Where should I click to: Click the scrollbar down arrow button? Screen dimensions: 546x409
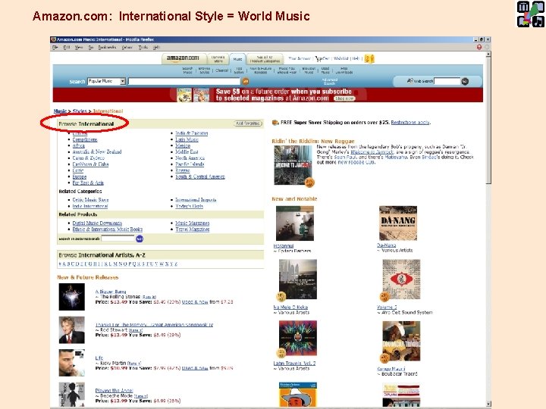pos(488,404)
